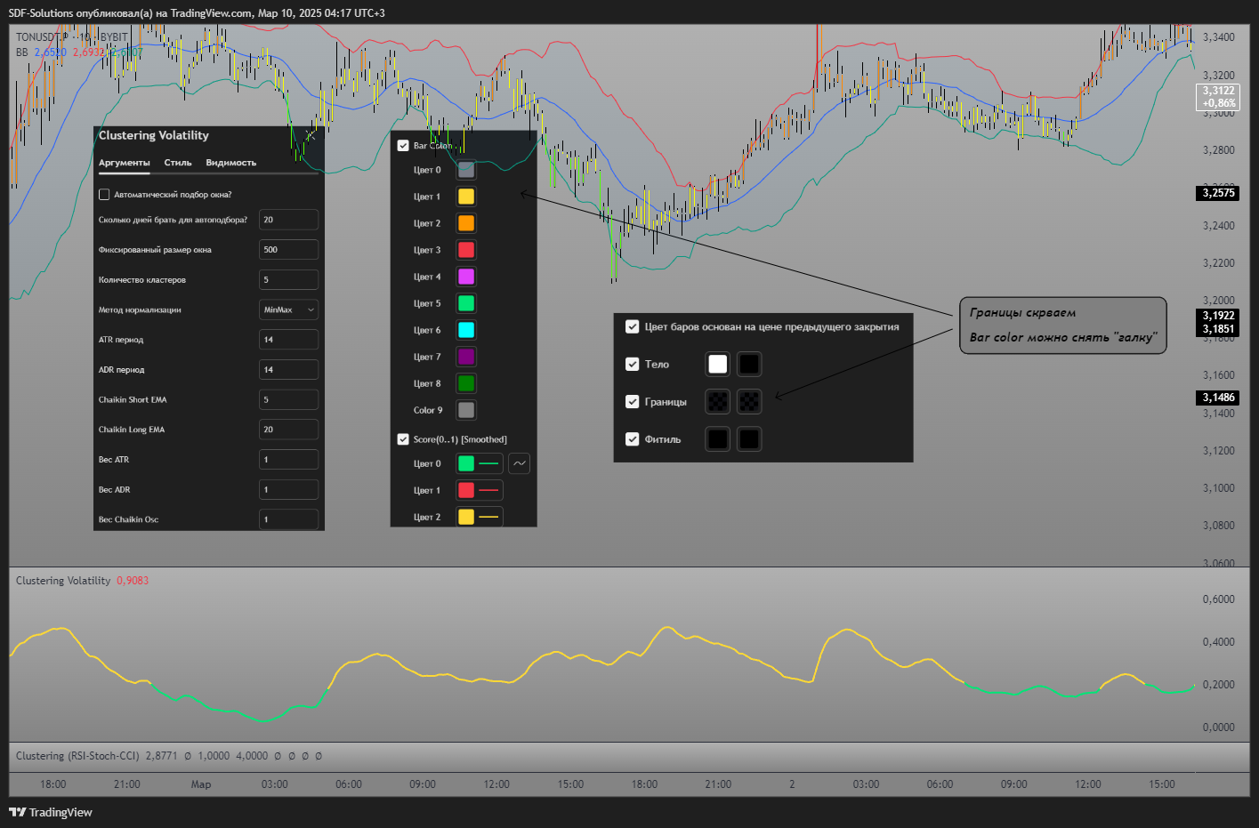The width and height of the screenshot is (1259, 828).
Task: Click the TradingView logo at the bottom
Action: pyautogui.click(x=51, y=812)
